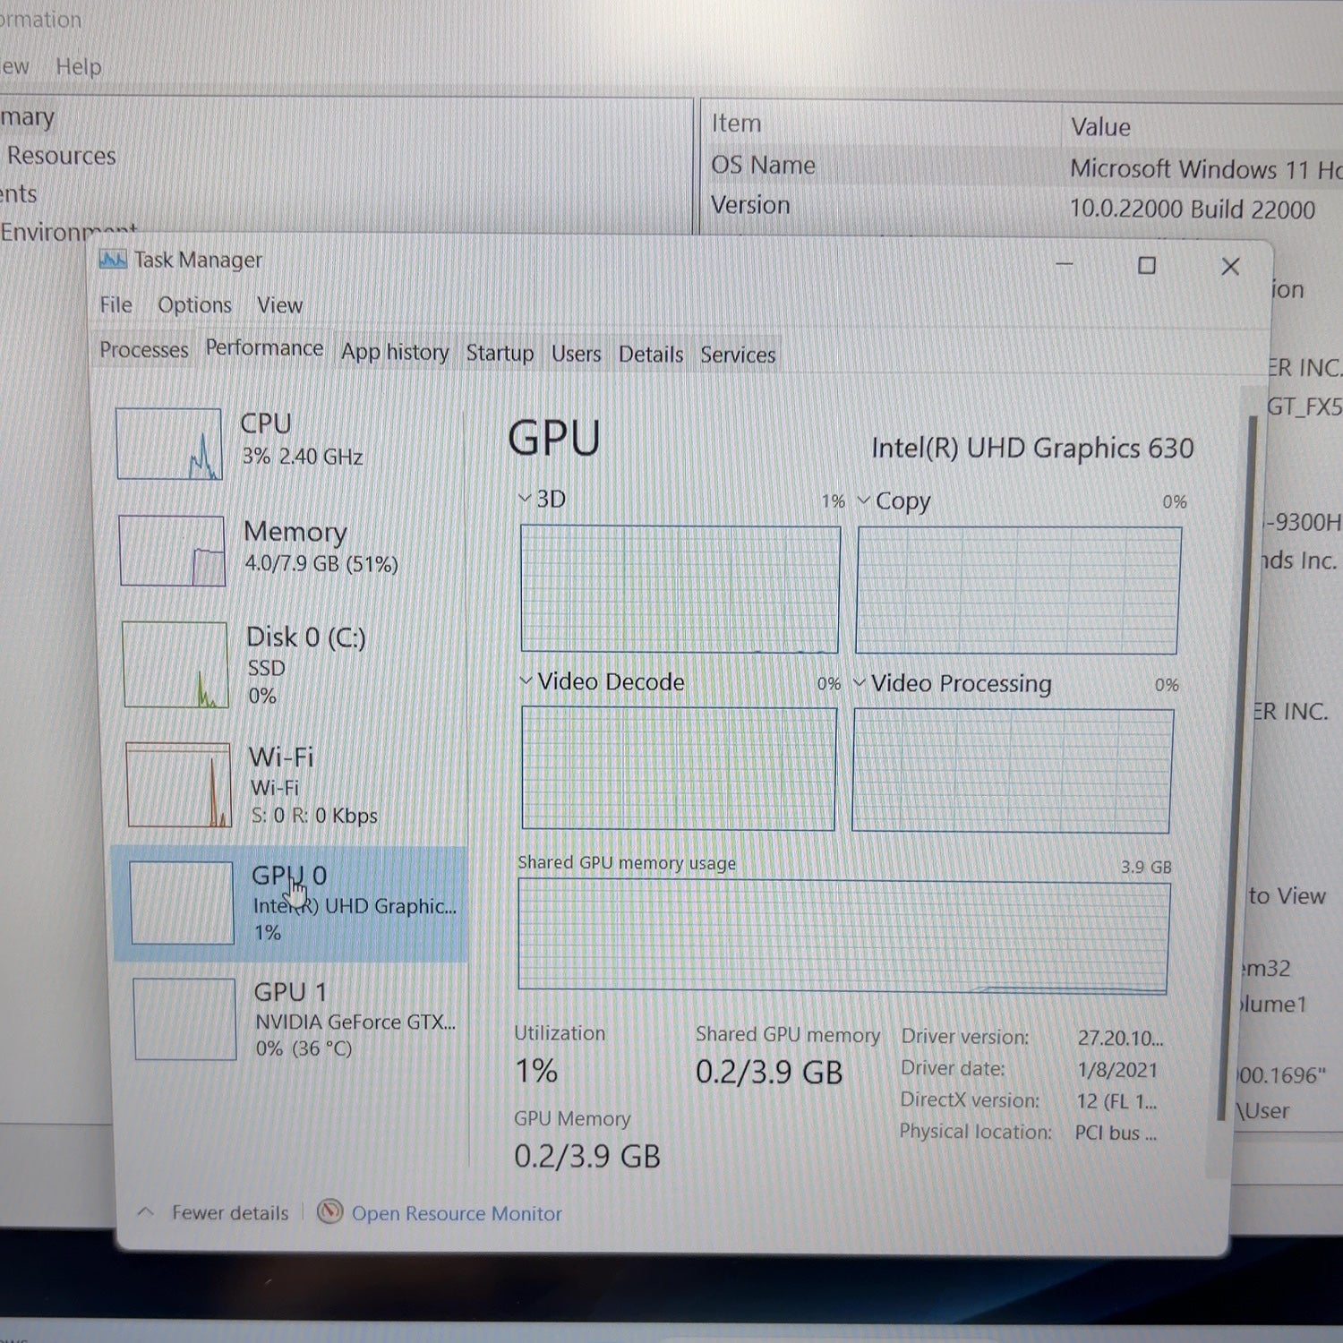Select the Wi-Fi activity graph thumbnail
The image size is (1343, 1343).
click(178, 785)
